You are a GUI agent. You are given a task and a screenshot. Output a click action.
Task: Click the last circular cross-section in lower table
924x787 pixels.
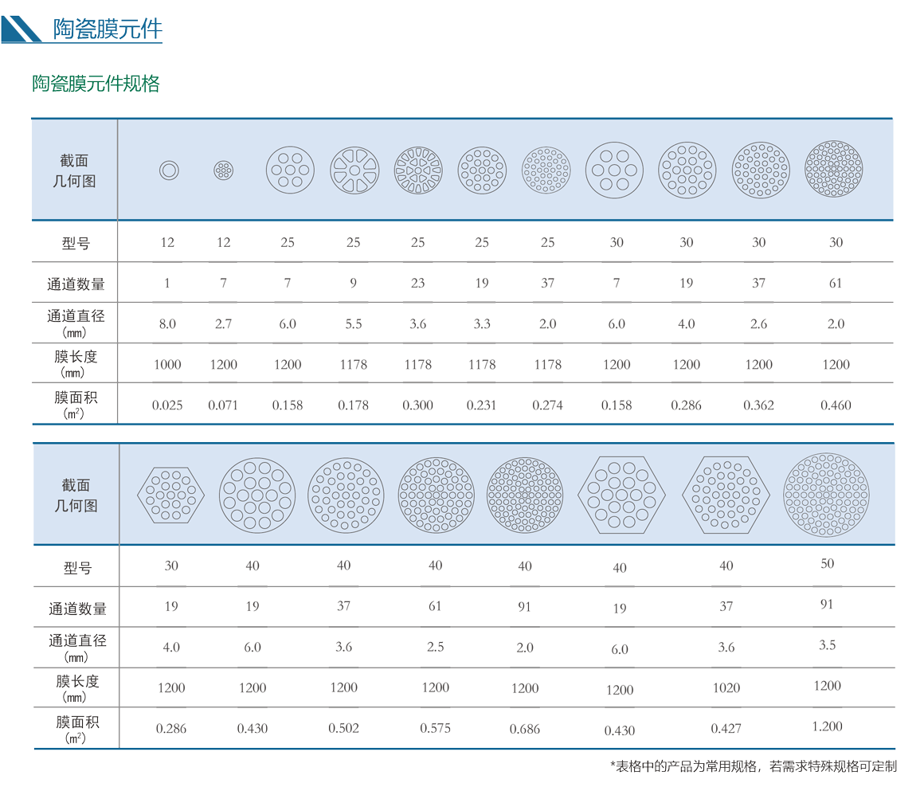(826, 495)
